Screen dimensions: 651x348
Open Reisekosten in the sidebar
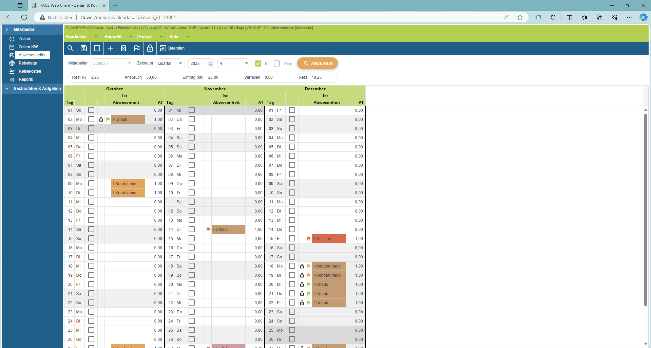point(30,71)
